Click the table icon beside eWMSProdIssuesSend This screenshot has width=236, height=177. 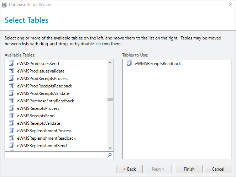coord(11,63)
